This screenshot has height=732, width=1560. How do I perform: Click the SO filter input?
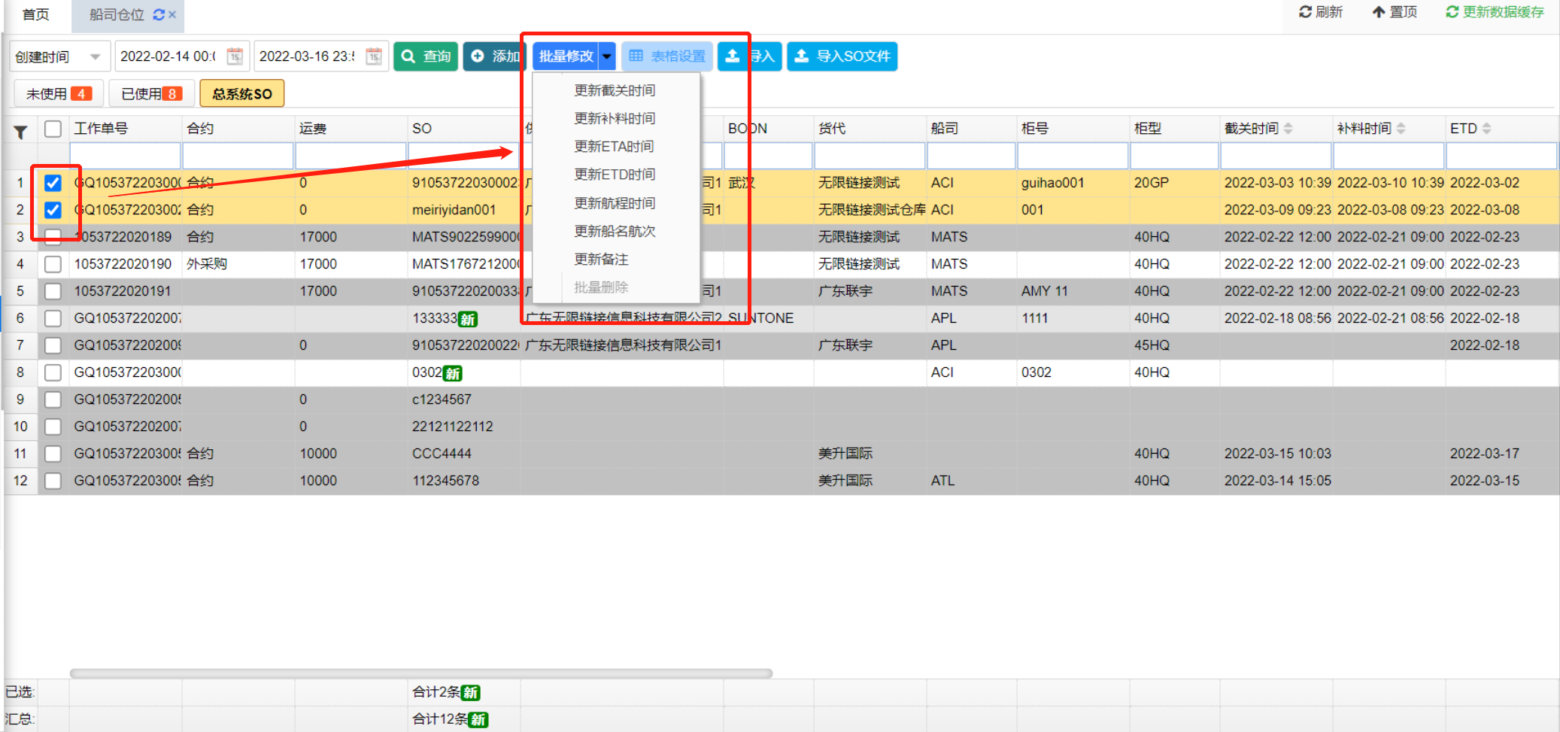463,156
